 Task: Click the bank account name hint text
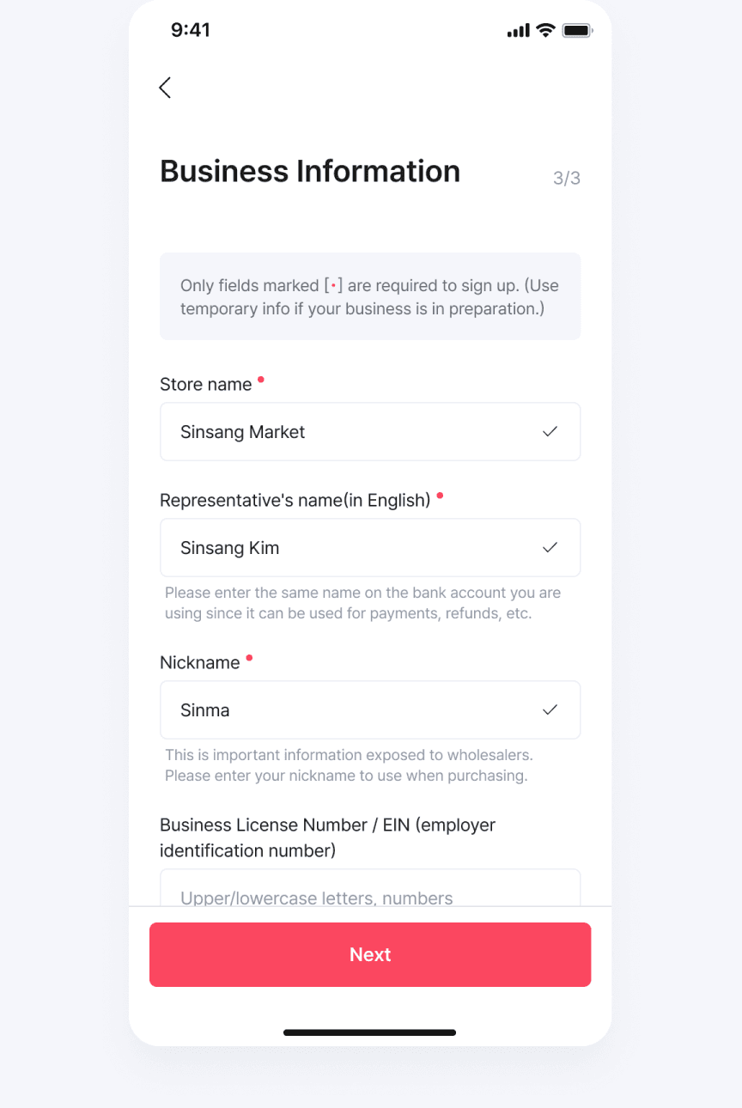[362, 603]
